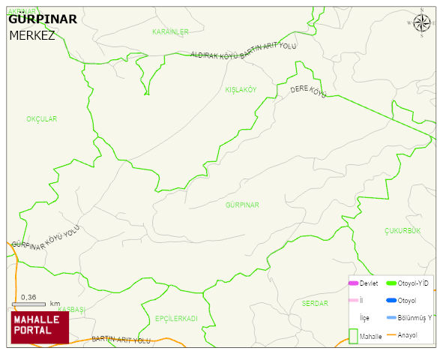This screenshot has width=443, height=354.
Task: Select the ÇUKURBÜK neighborhood label
Action: tap(403, 231)
